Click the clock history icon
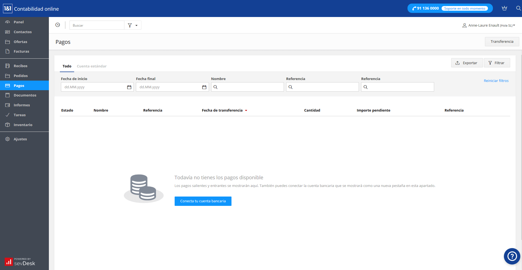This screenshot has height=270, width=522. point(58,25)
